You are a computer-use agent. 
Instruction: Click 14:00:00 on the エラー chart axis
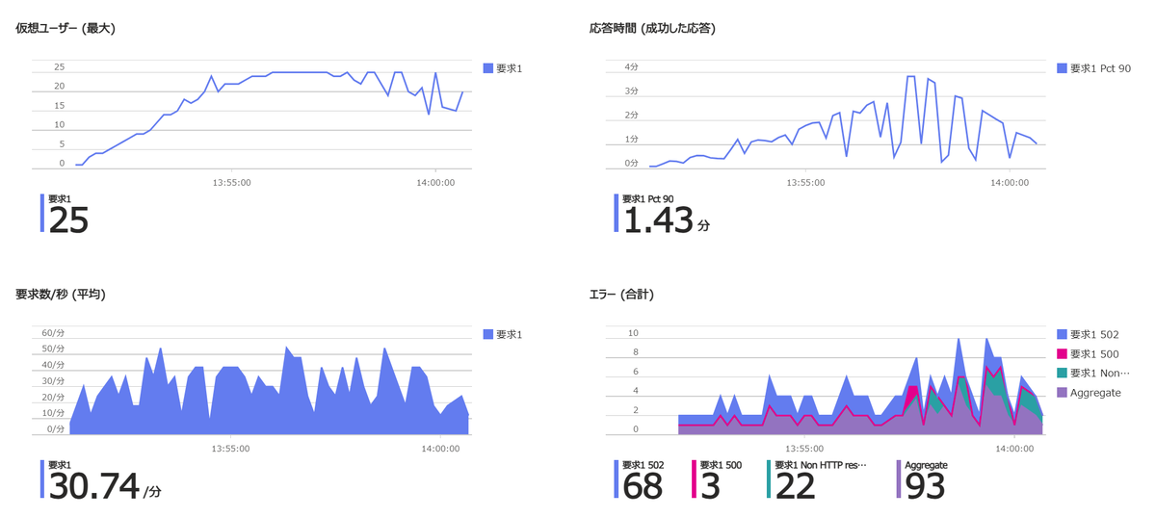point(1012,448)
